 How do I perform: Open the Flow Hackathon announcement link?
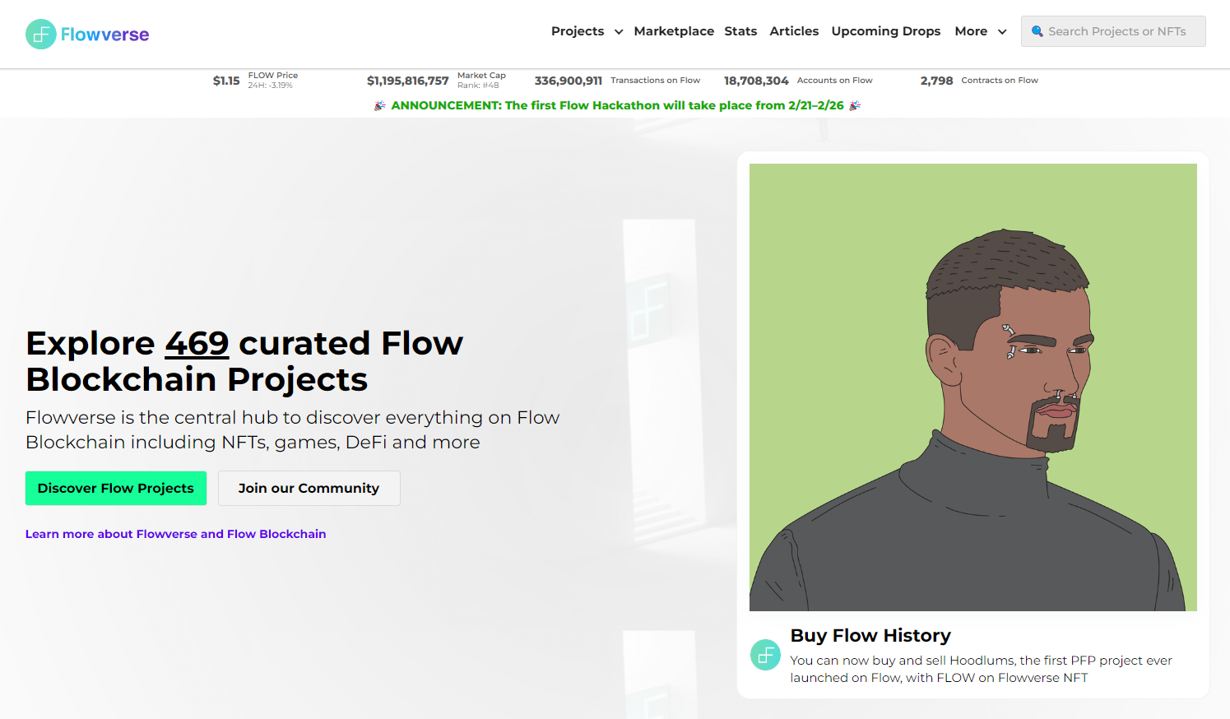tap(617, 105)
